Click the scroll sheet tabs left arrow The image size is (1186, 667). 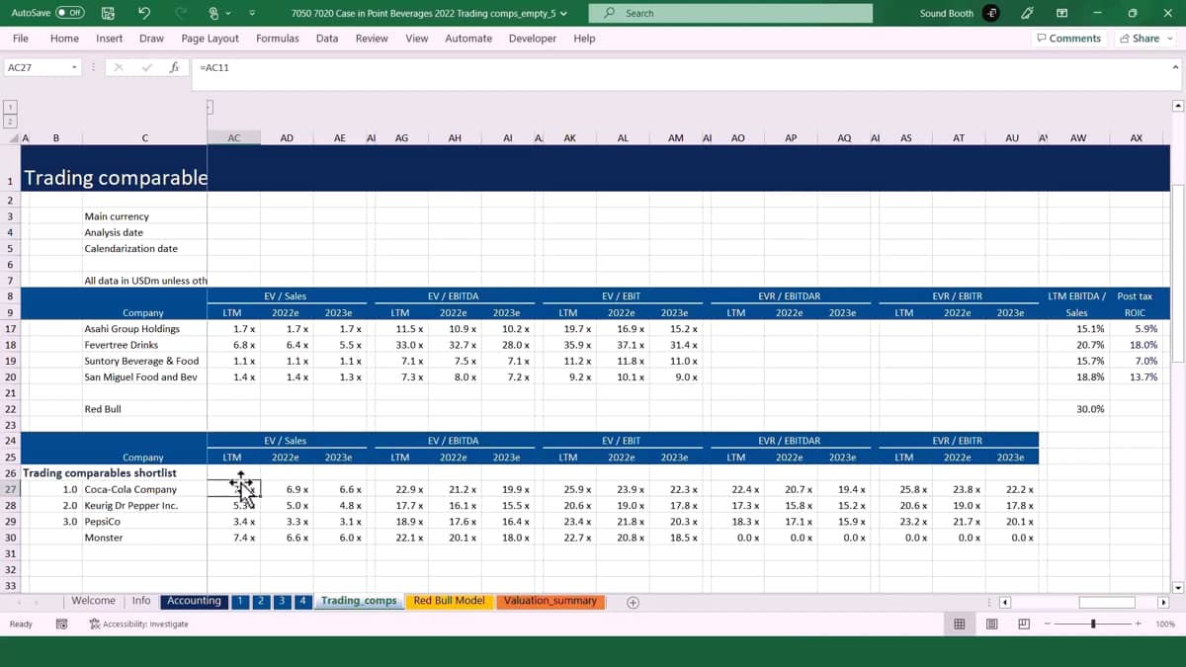click(19, 602)
